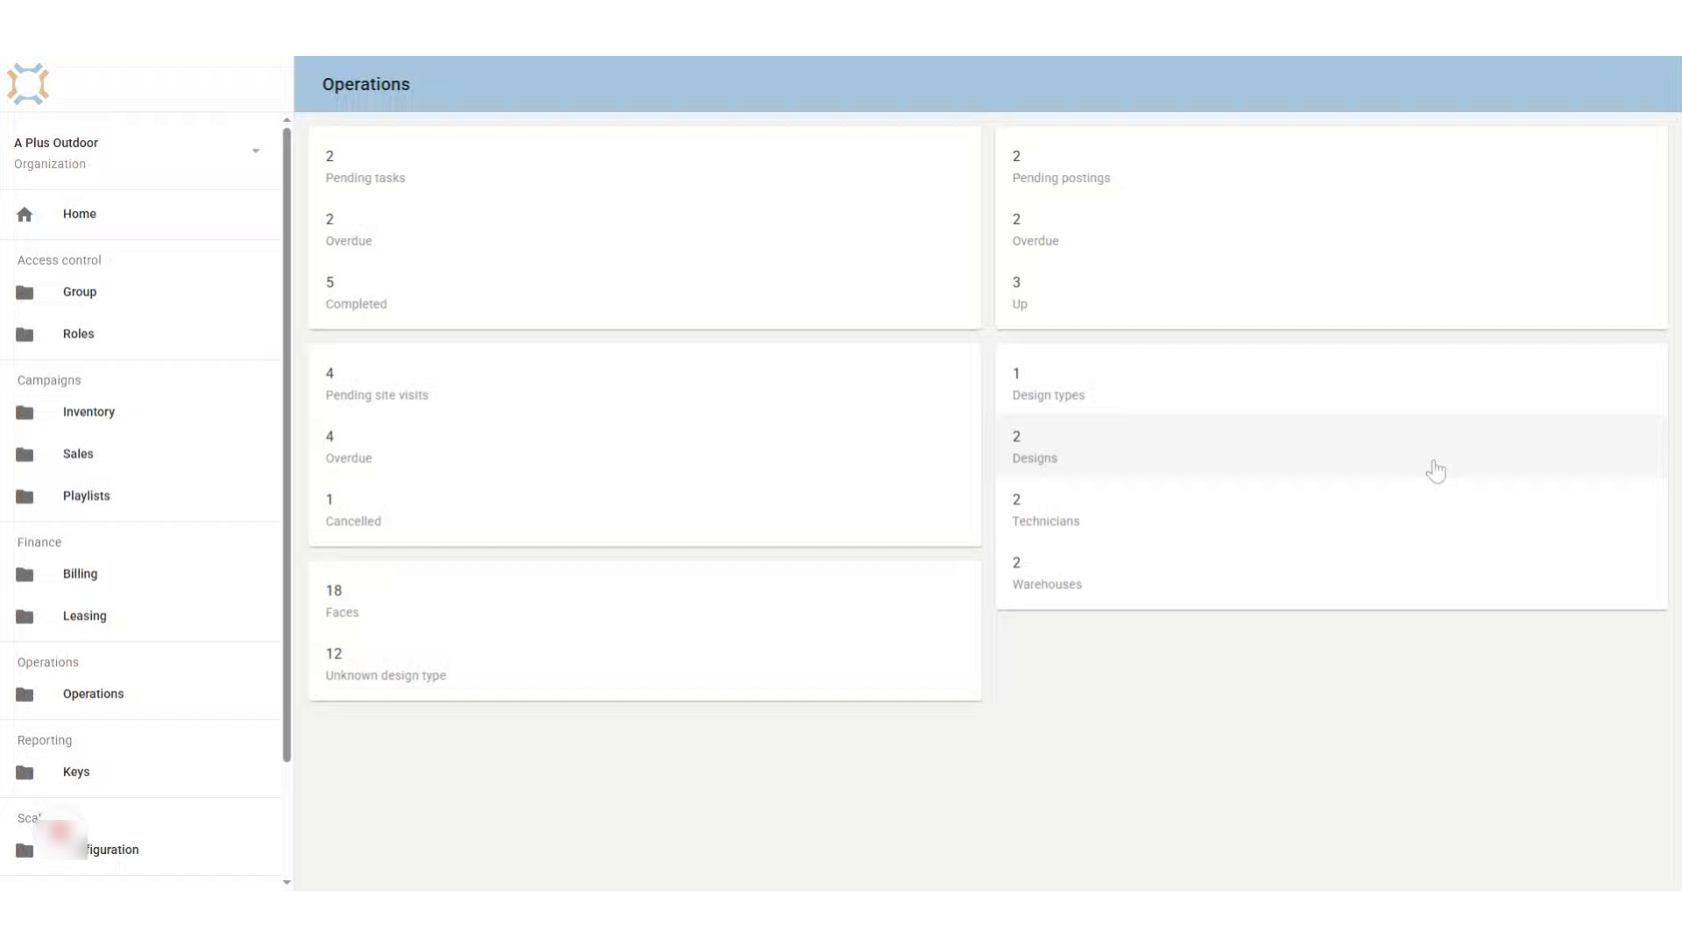The width and height of the screenshot is (1682, 946).
Task: Open Unknown design type stat
Action: click(x=645, y=664)
